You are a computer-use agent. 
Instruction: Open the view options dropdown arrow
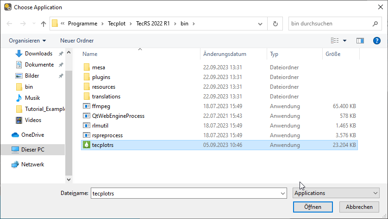344,41
